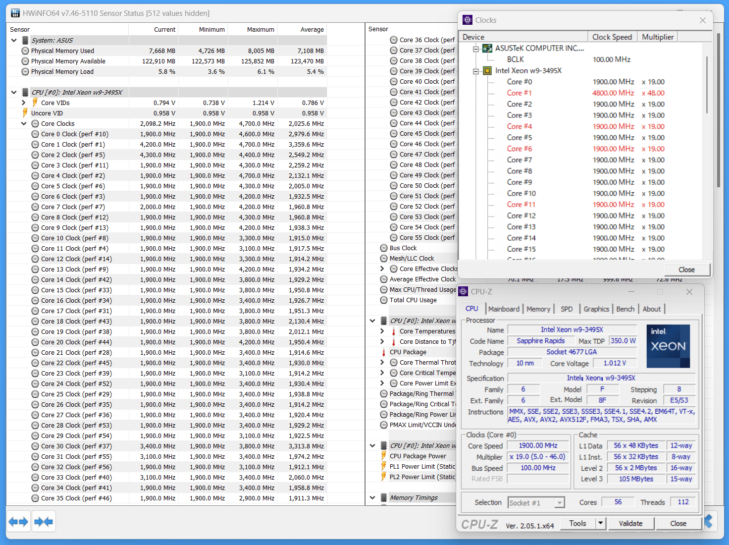Switch to the Mainboard tab
The height and width of the screenshot is (545, 729).
(x=504, y=309)
